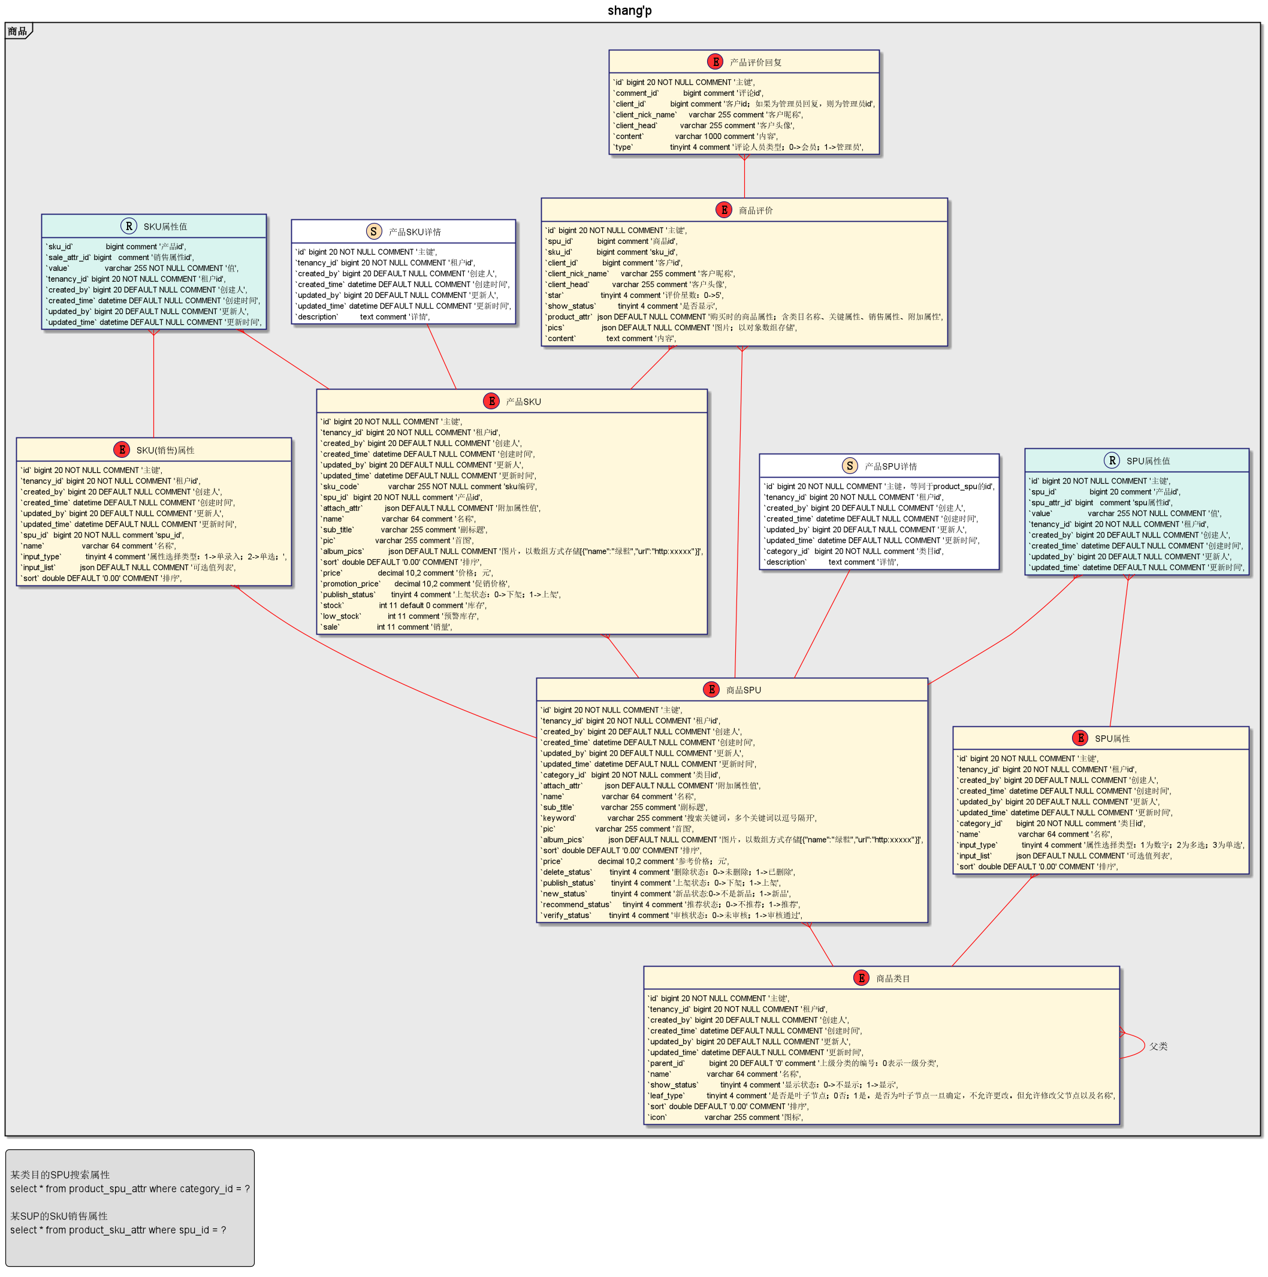The image size is (1268, 1277).
Task: Click the 商品 package frame label
Action: [17, 31]
